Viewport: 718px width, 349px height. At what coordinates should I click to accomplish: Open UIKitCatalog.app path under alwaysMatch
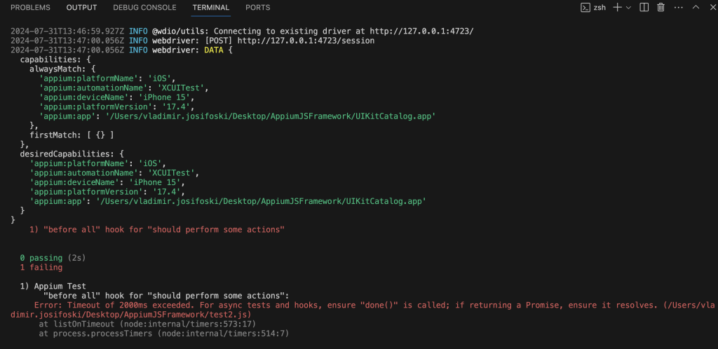coord(270,116)
